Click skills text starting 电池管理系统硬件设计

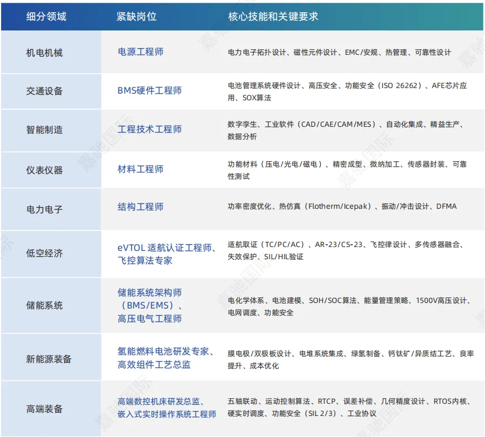coord(347,91)
